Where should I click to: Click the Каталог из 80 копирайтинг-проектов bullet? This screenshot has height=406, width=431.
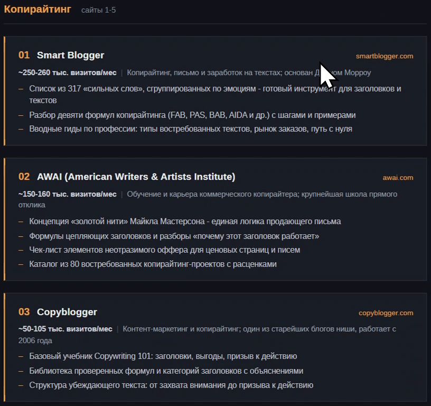point(153,264)
